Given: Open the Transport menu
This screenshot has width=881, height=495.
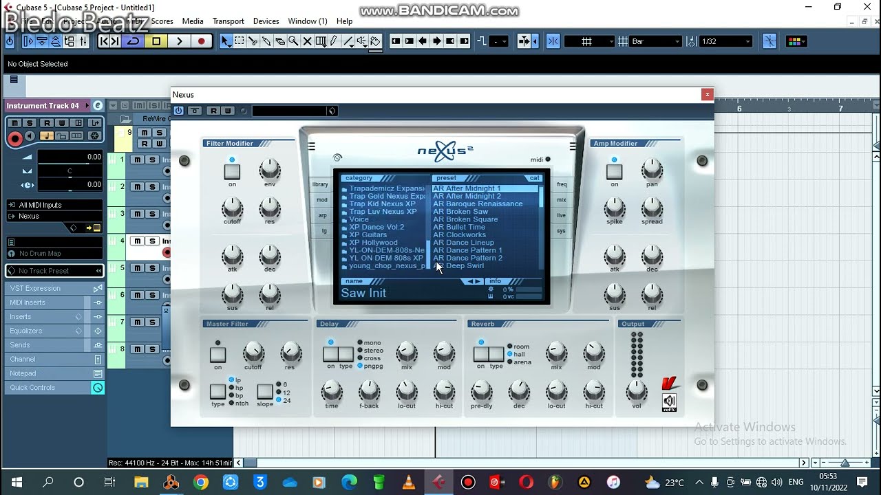Looking at the screenshot, I should (x=228, y=21).
